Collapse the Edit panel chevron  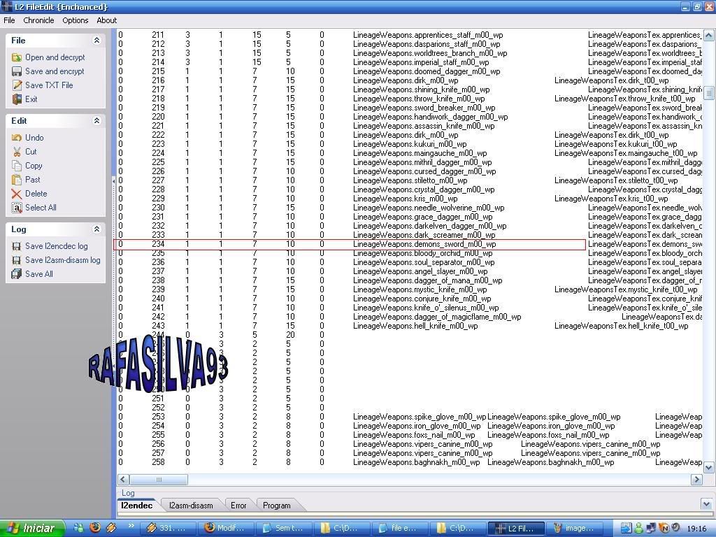[x=96, y=120]
